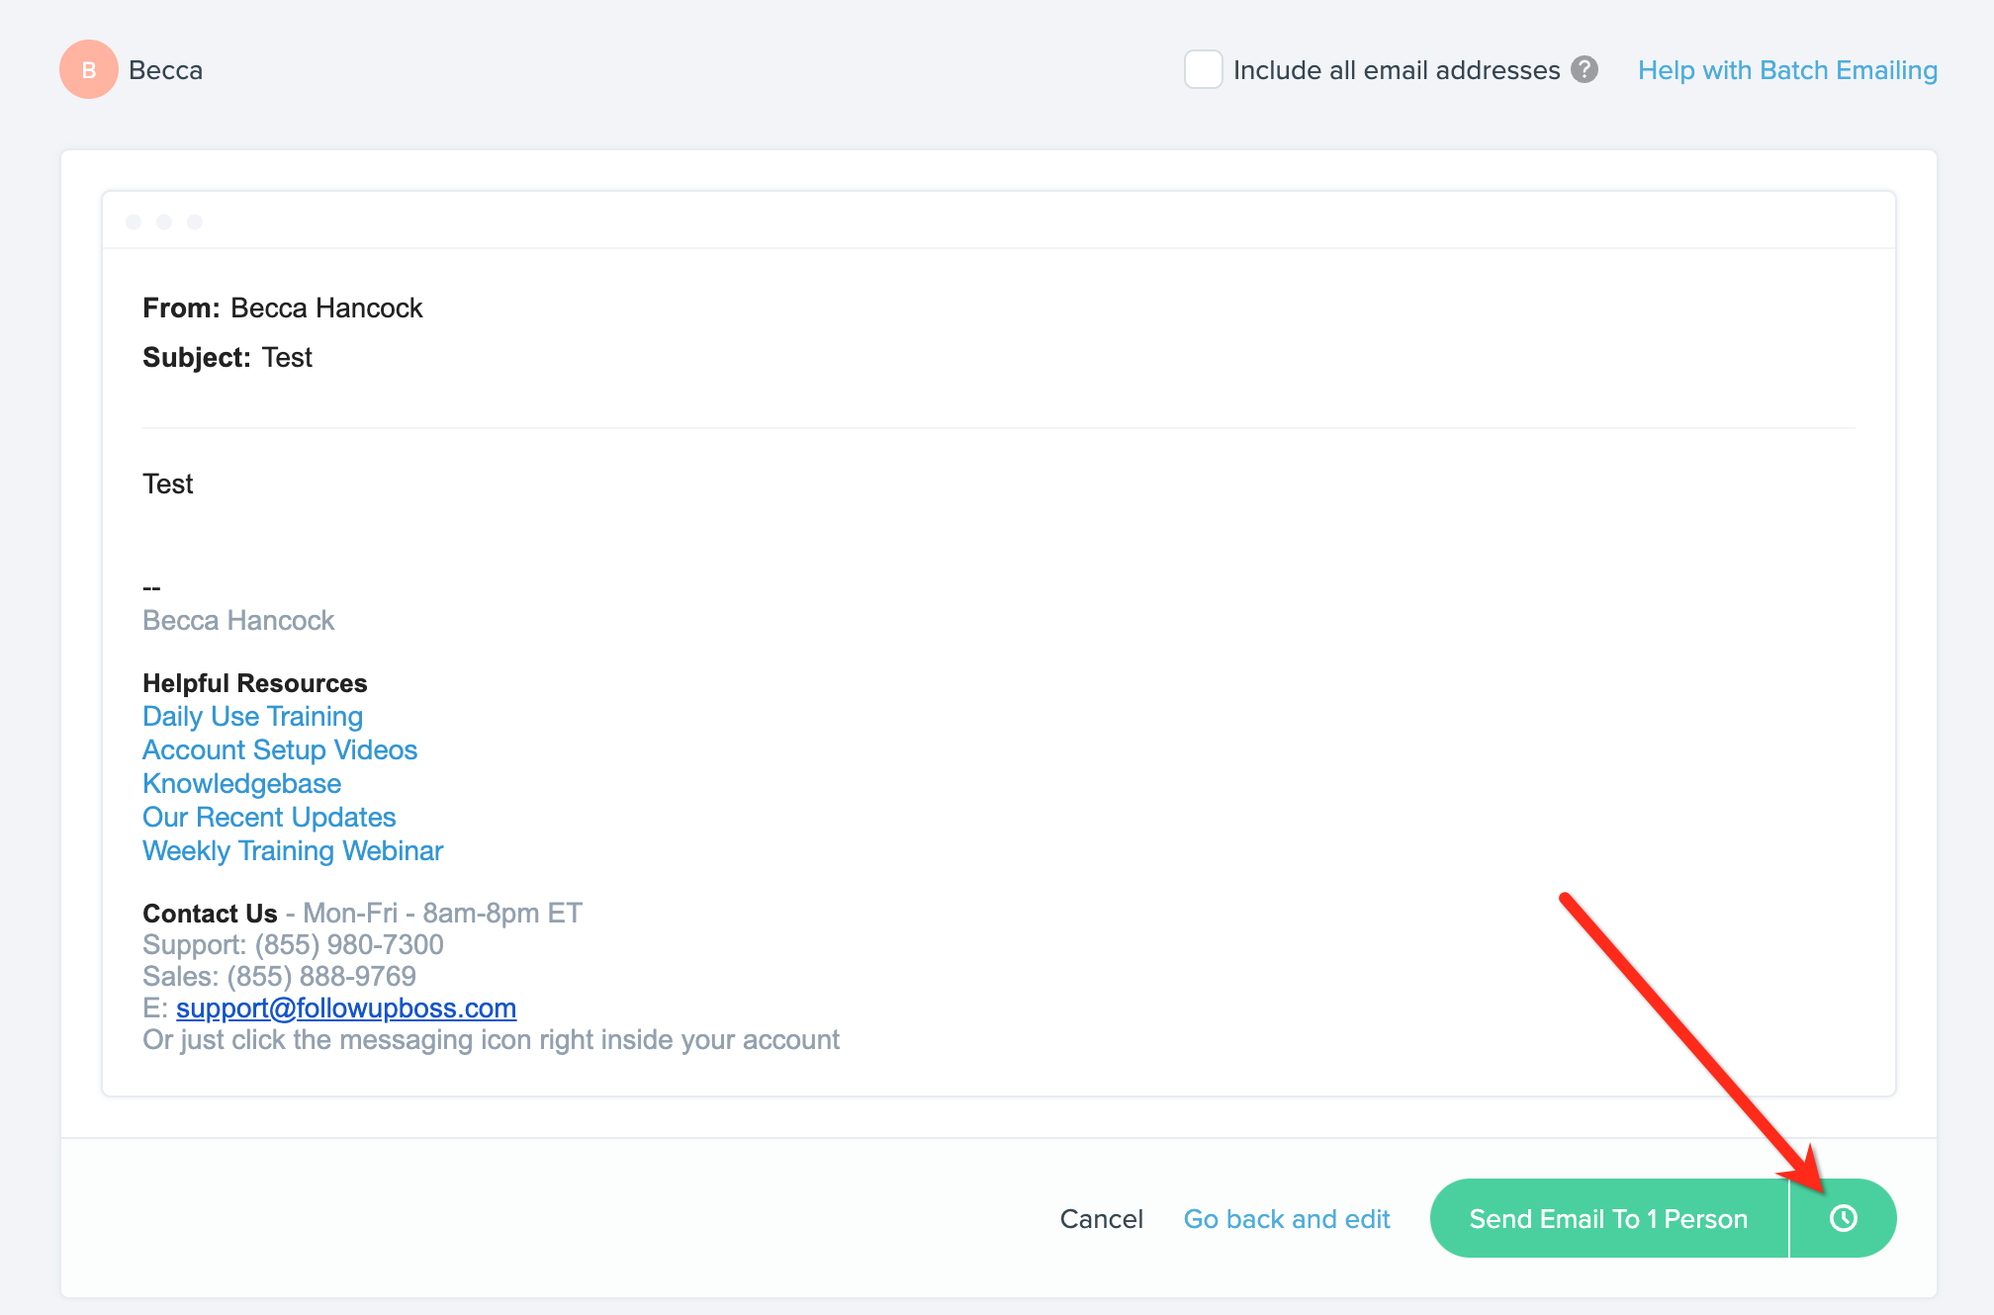Screen dimensions: 1994x1315
Task: Click the Becca recipient name
Action: click(165, 70)
